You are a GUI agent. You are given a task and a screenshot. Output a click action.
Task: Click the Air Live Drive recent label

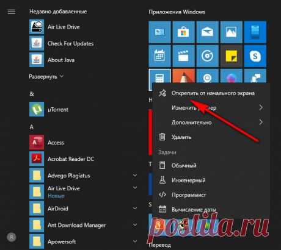pyautogui.click(x=64, y=27)
